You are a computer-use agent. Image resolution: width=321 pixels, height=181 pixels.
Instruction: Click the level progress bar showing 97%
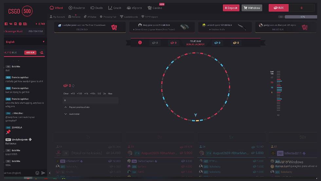[301, 17]
